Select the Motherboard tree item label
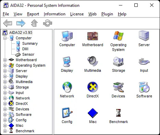The image size is (160, 135). [26, 60]
